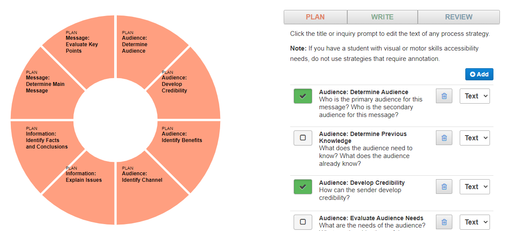Delete the Evaluate Audience Needs strategy
509x231 pixels.
pyautogui.click(x=444, y=222)
